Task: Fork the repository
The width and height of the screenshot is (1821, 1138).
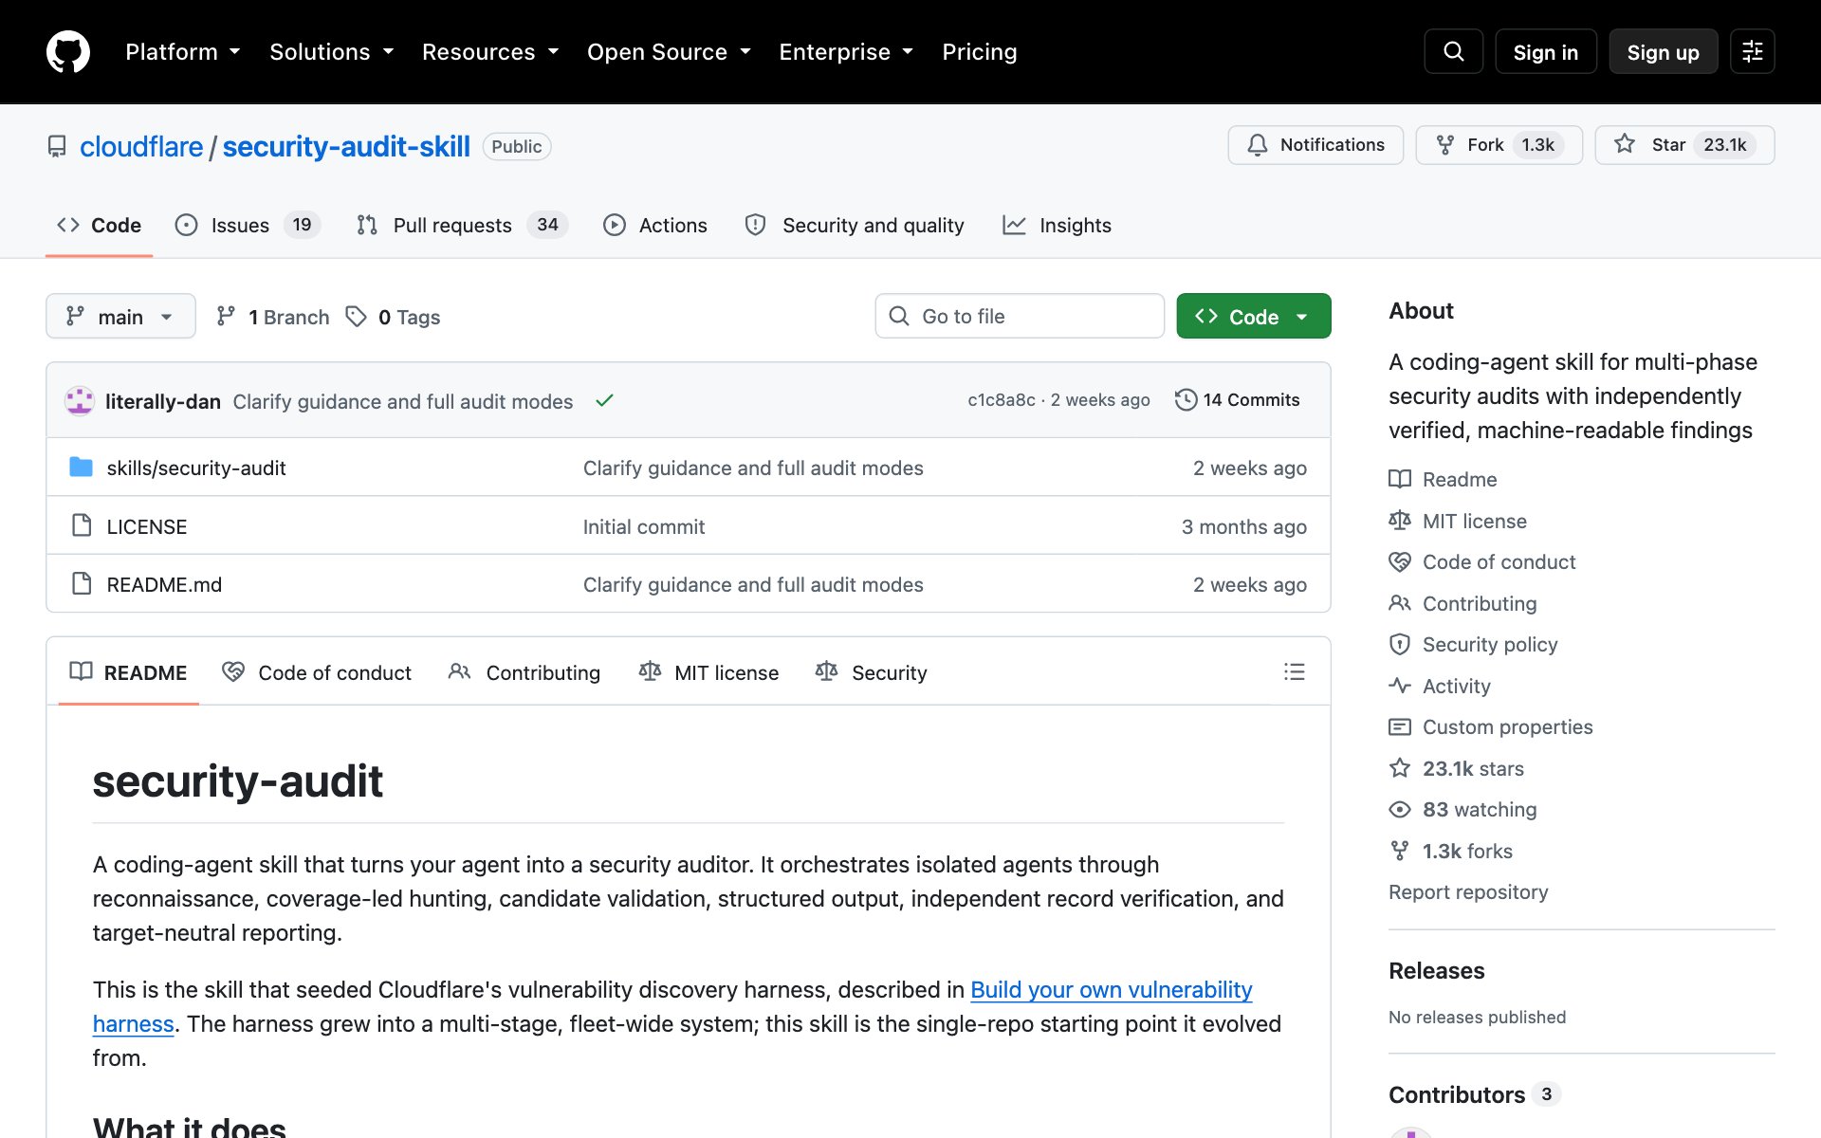Action: click(1499, 145)
